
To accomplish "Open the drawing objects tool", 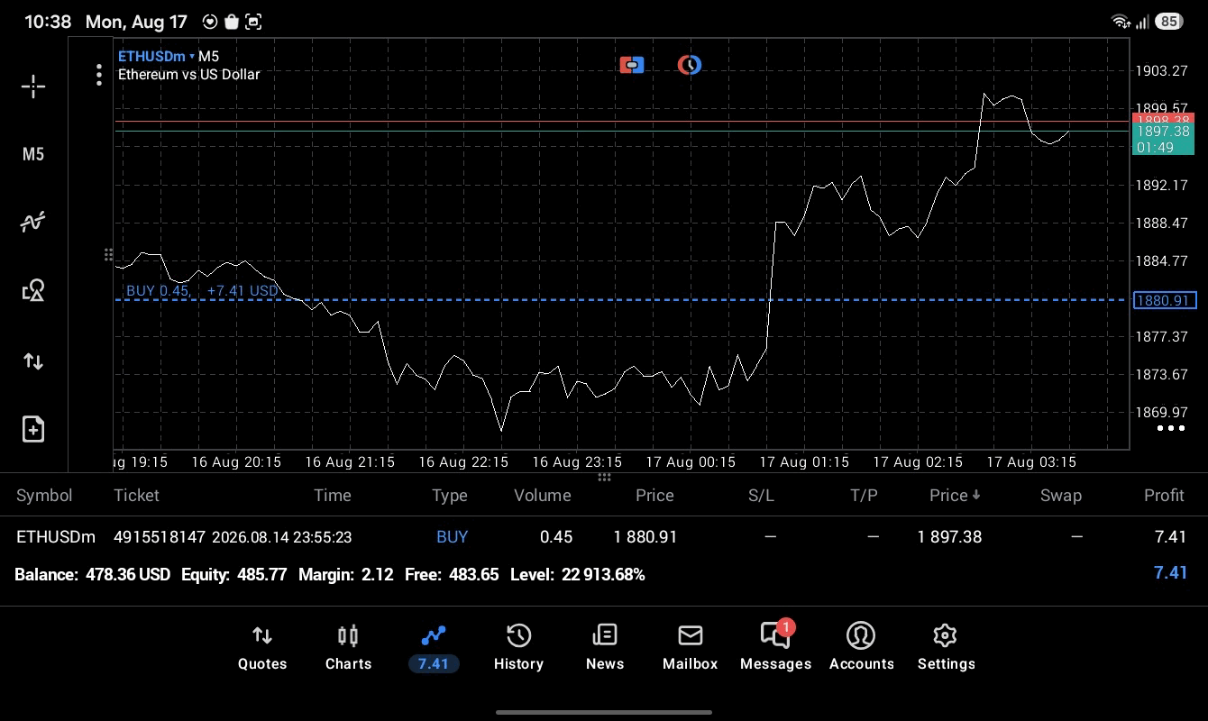I will [x=33, y=290].
